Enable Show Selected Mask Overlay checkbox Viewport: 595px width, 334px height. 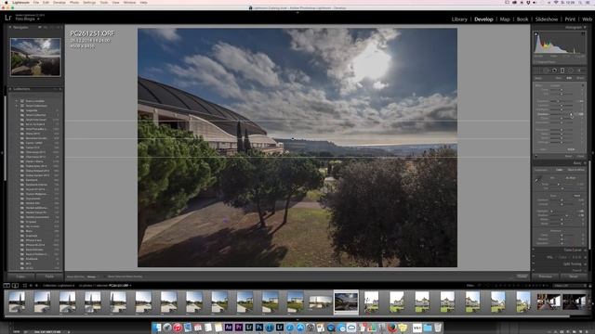point(105,276)
